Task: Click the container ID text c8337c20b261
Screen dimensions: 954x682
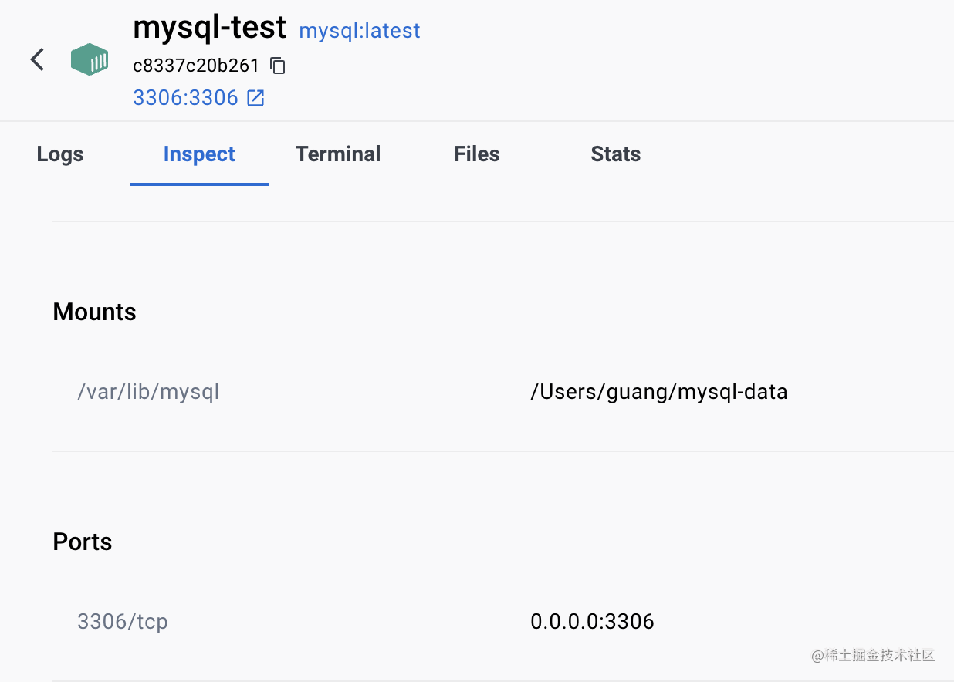Action: point(196,66)
